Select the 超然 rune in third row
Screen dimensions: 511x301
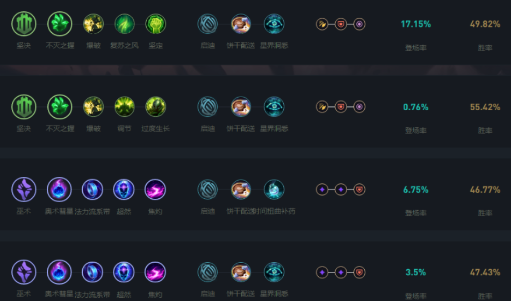tap(124, 190)
